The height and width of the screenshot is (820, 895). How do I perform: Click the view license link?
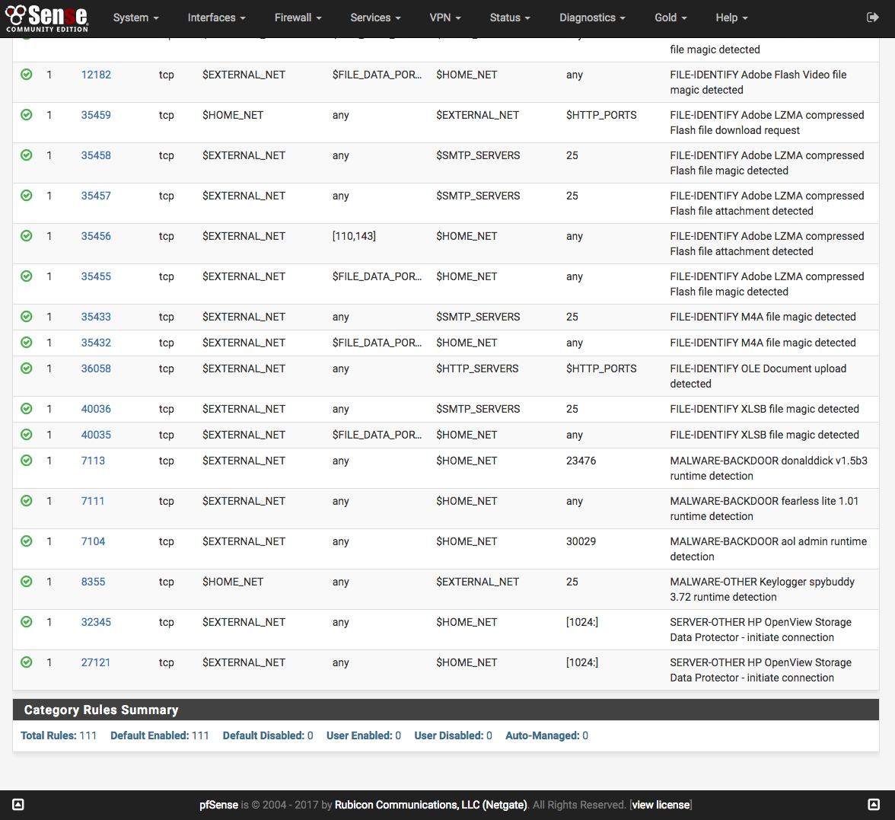pos(661,805)
